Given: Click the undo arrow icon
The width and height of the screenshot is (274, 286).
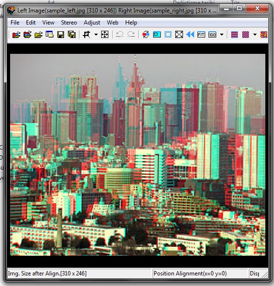Looking at the screenshot, I should [120, 35].
